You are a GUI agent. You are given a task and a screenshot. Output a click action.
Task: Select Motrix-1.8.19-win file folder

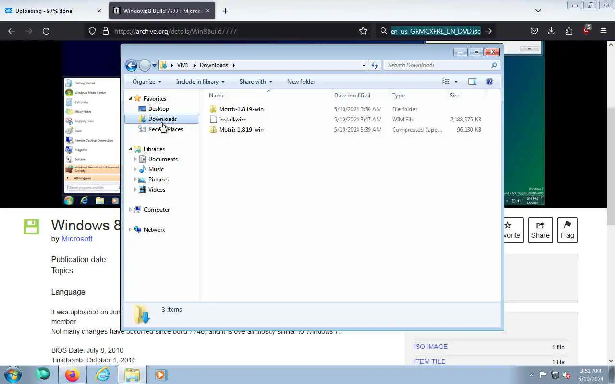(x=241, y=109)
